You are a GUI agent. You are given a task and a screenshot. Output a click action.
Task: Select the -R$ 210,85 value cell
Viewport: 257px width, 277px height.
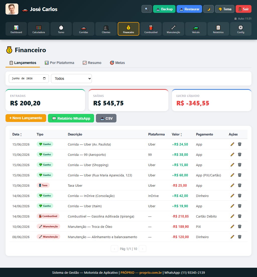coord(180,216)
